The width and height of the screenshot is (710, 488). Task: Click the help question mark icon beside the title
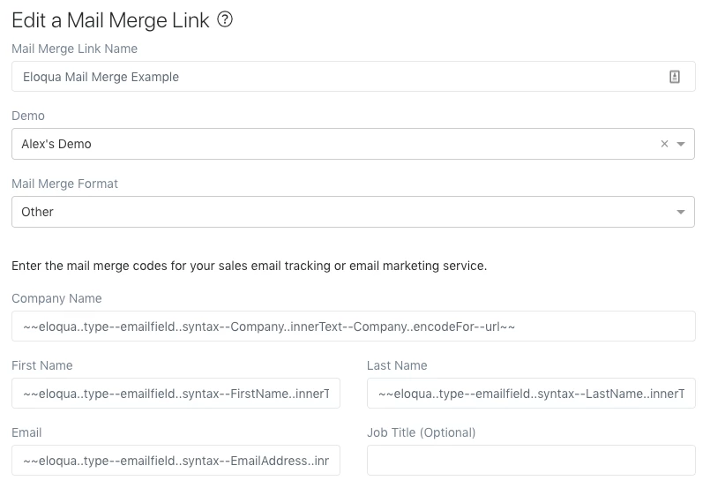225,20
